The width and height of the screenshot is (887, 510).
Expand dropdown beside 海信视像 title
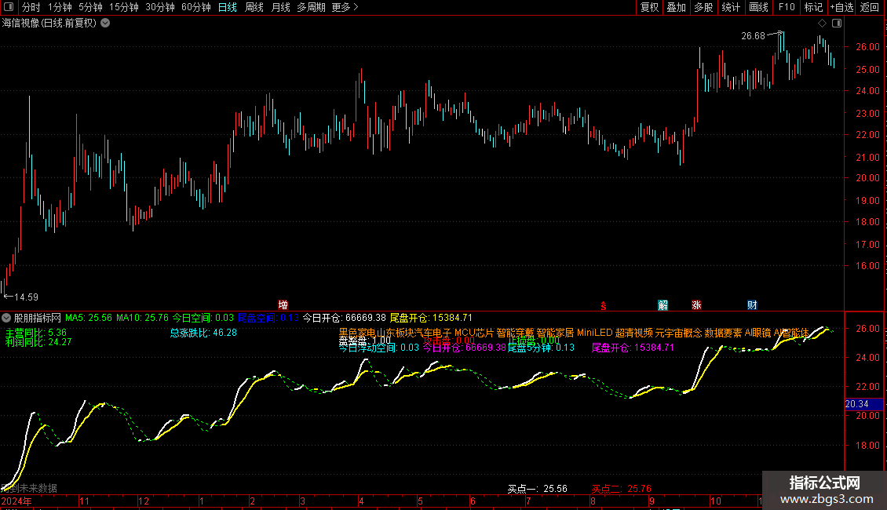pos(105,24)
